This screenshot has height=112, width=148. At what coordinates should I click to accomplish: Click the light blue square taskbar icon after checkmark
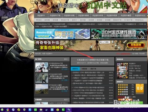click(x=52, y=110)
